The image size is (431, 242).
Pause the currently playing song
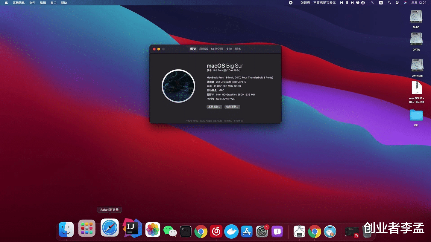pyautogui.click(x=347, y=3)
